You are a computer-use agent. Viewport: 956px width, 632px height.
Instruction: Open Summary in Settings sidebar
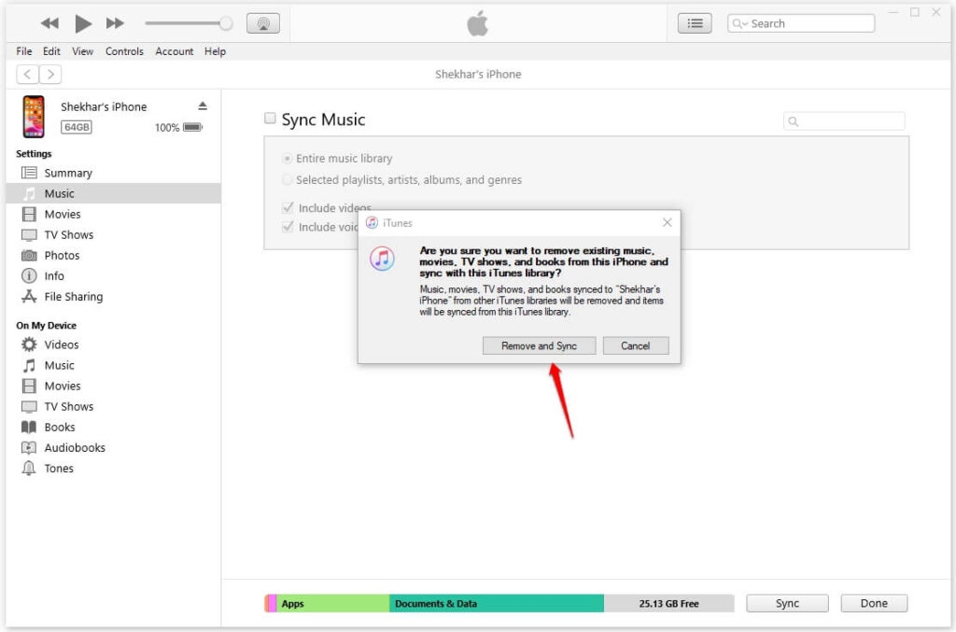coord(113,173)
